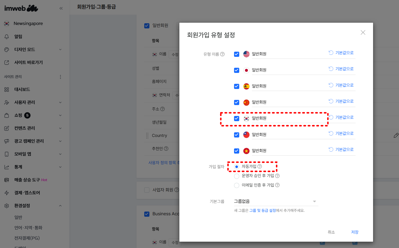Toggle the 일반회원 section checkbox

(147, 26)
